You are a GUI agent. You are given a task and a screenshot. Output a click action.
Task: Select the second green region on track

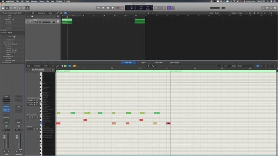point(140,21)
